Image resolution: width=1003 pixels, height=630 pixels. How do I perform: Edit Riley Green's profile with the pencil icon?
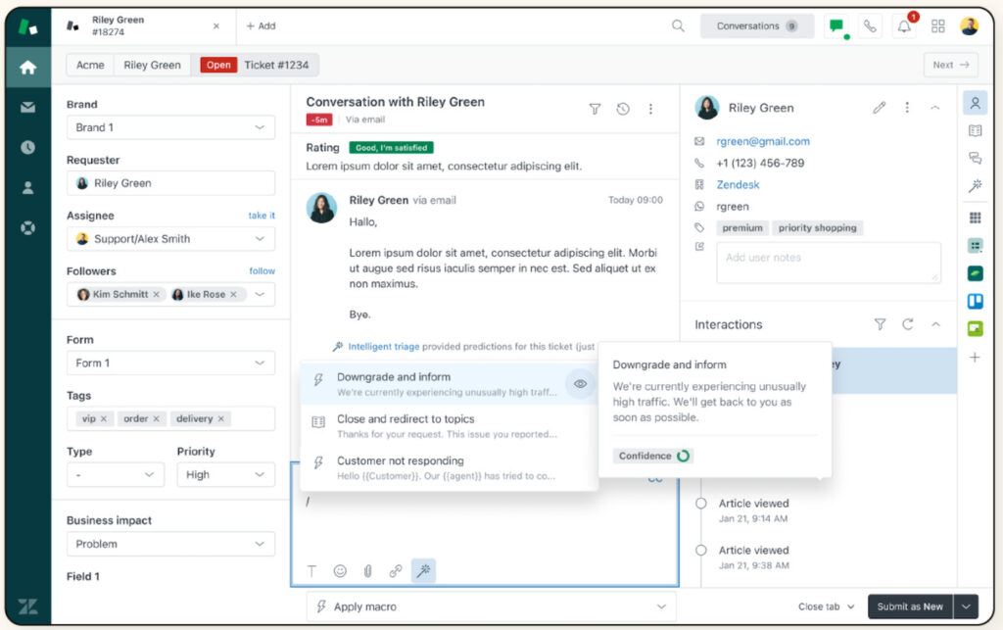tap(880, 108)
